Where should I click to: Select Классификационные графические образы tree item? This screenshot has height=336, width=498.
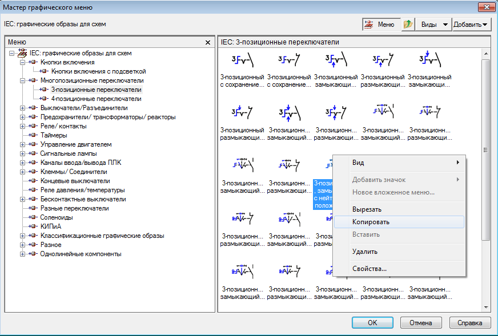[102, 236]
